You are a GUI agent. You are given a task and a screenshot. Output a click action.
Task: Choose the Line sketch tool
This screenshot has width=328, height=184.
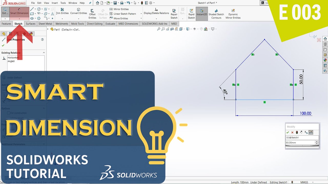[32, 9]
